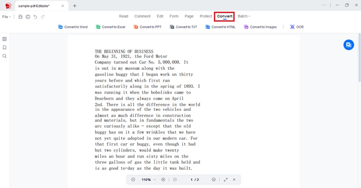Click the heading THE BEGINNING OF BUSINESS
This screenshot has width=361, height=188.
pyautogui.click(x=124, y=51)
